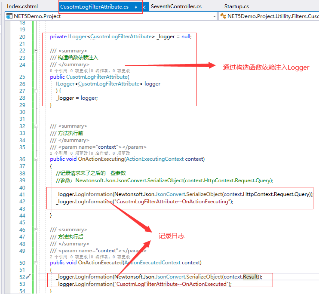Click the highlighted Result property on line 52
The image size is (319, 294).
pos(251,277)
